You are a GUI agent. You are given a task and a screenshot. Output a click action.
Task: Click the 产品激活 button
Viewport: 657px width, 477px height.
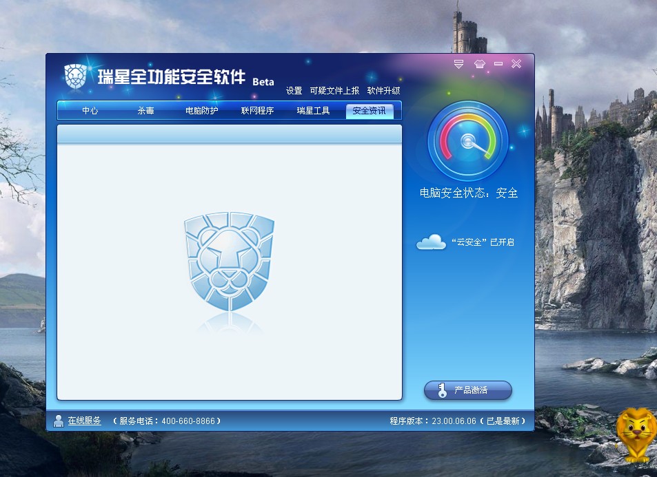point(468,390)
